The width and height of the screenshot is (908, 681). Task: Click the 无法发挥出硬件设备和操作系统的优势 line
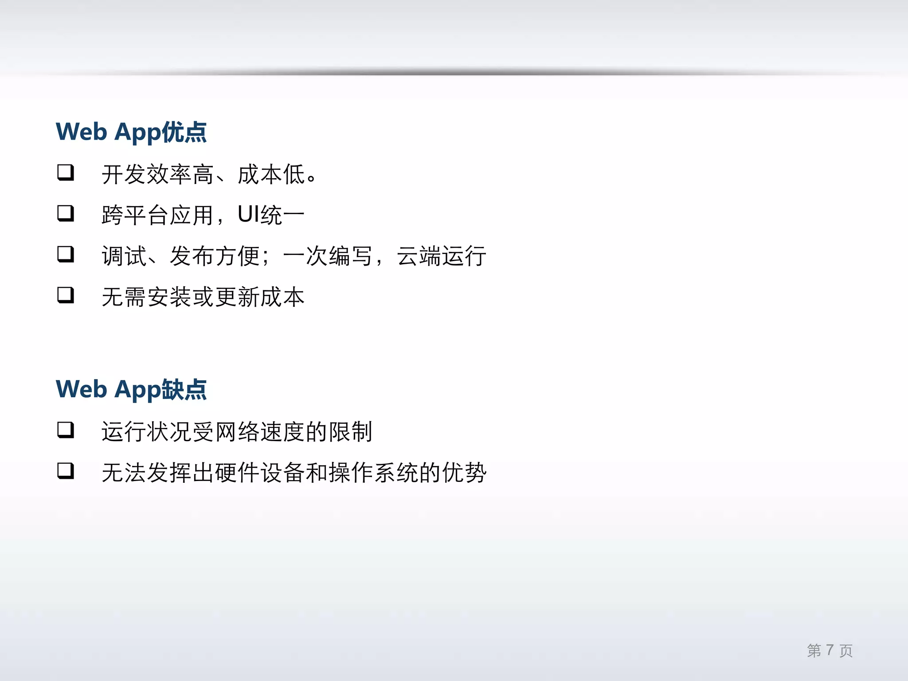click(x=294, y=473)
